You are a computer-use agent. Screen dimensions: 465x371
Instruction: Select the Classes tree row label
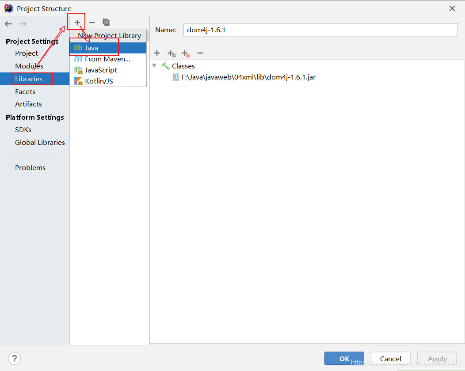pyautogui.click(x=183, y=66)
